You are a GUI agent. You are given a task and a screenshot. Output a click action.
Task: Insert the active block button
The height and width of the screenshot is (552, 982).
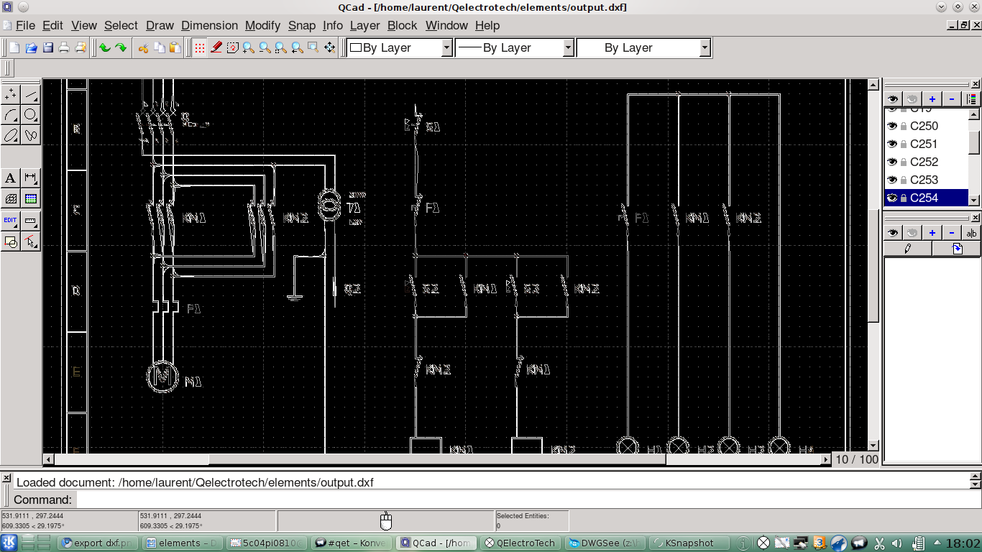pos(957,249)
